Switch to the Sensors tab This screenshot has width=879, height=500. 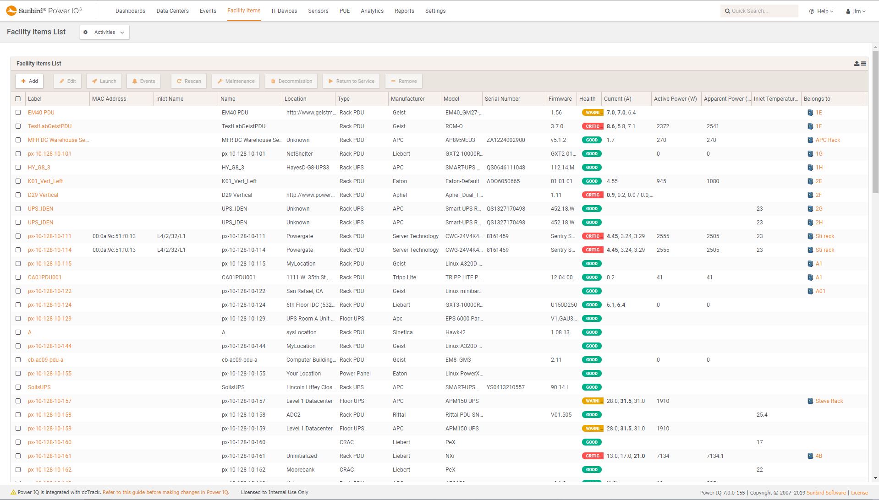click(318, 11)
